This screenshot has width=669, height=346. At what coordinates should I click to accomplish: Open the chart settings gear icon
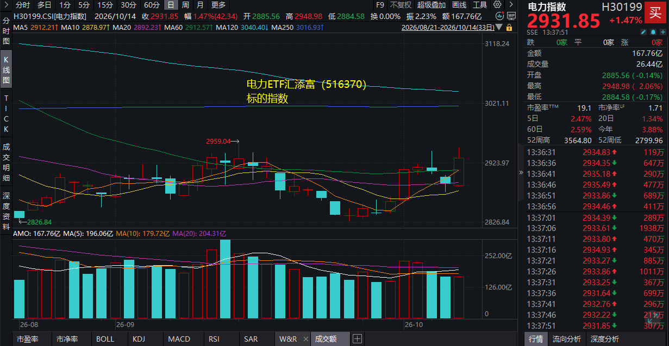(x=497, y=4)
